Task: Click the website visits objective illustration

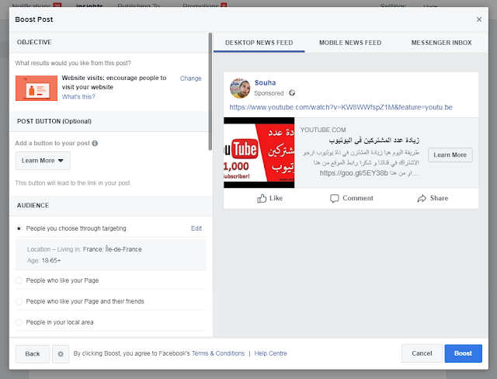Action: (x=36, y=88)
